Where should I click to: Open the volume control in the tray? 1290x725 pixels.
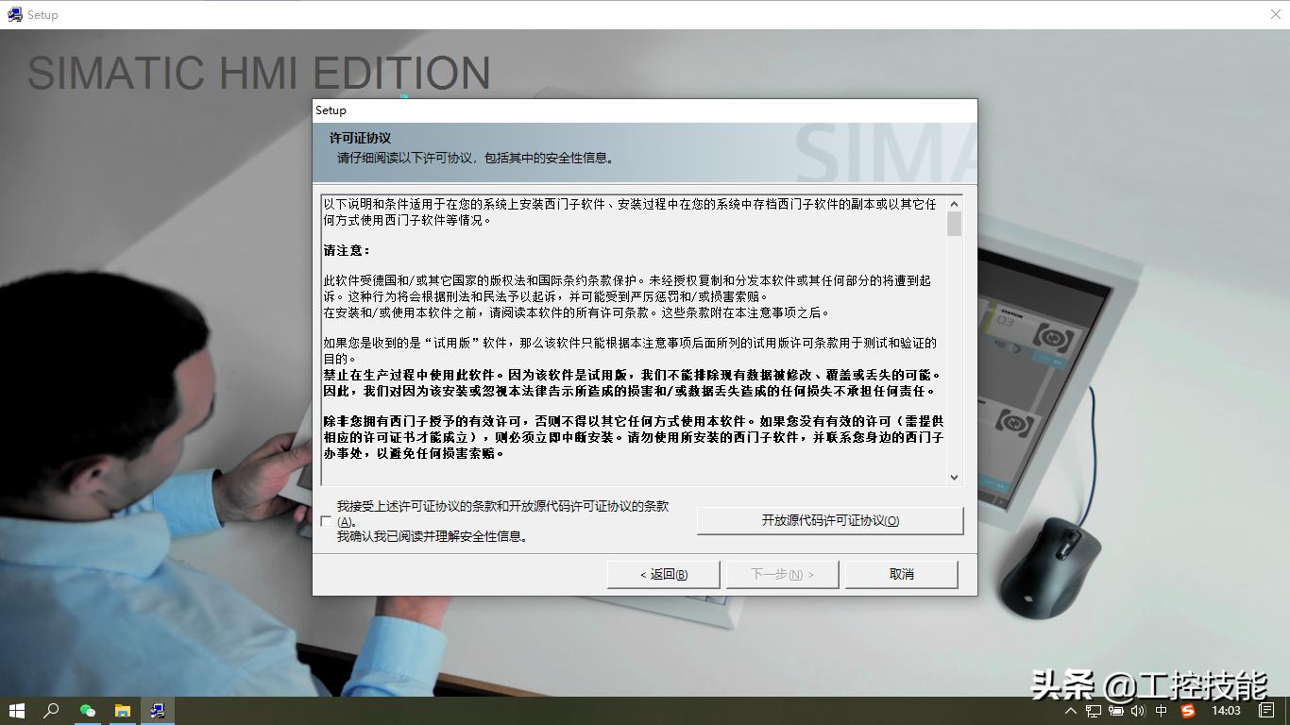tap(1138, 711)
